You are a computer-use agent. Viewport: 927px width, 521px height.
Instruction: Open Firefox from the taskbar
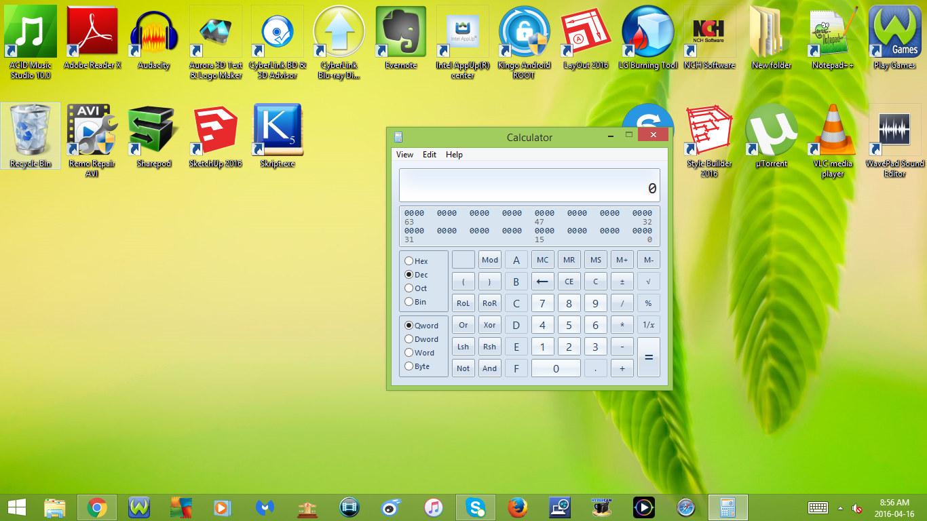point(517,507)
